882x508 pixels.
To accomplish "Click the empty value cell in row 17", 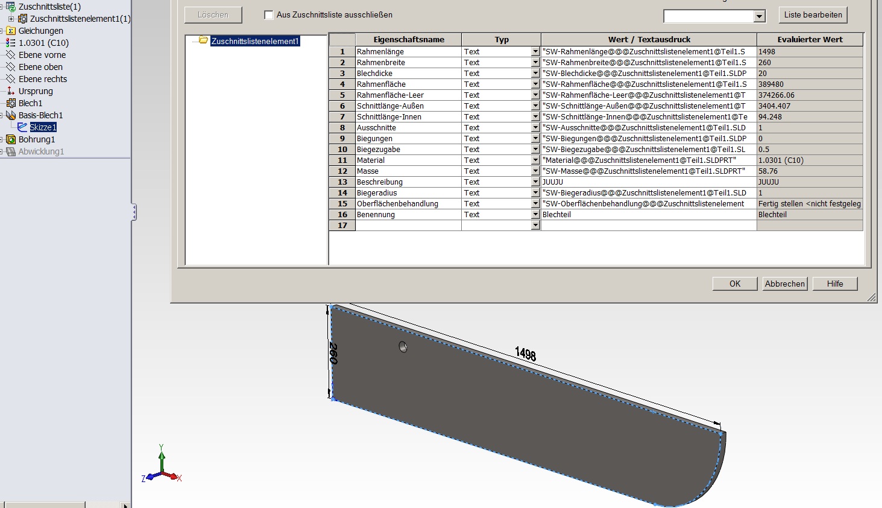I will click(649, 226).
